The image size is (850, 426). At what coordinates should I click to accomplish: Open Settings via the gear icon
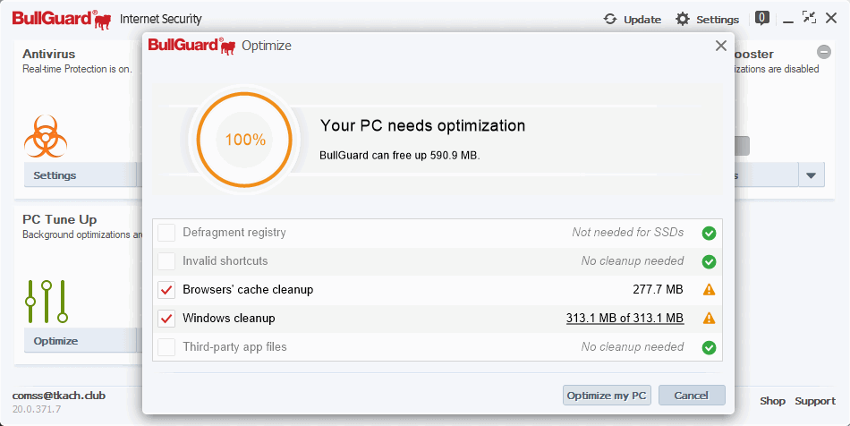point(683,19)
